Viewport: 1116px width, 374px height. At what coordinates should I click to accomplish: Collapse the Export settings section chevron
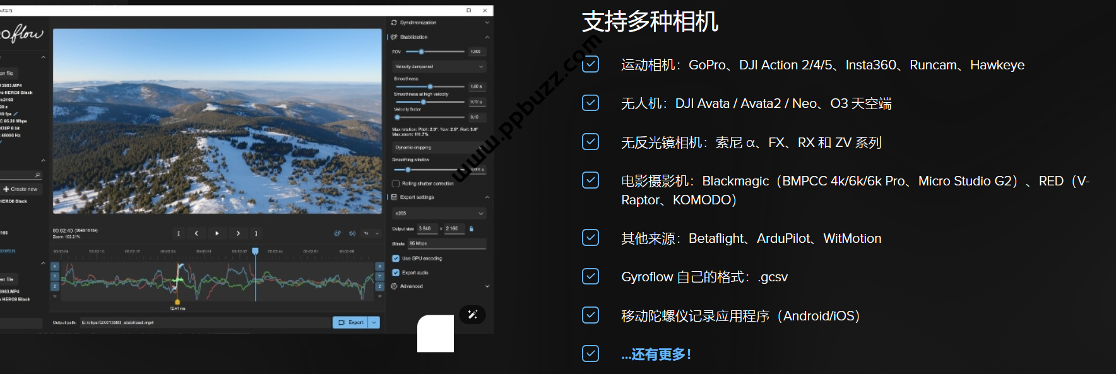[x=487, y=197]
